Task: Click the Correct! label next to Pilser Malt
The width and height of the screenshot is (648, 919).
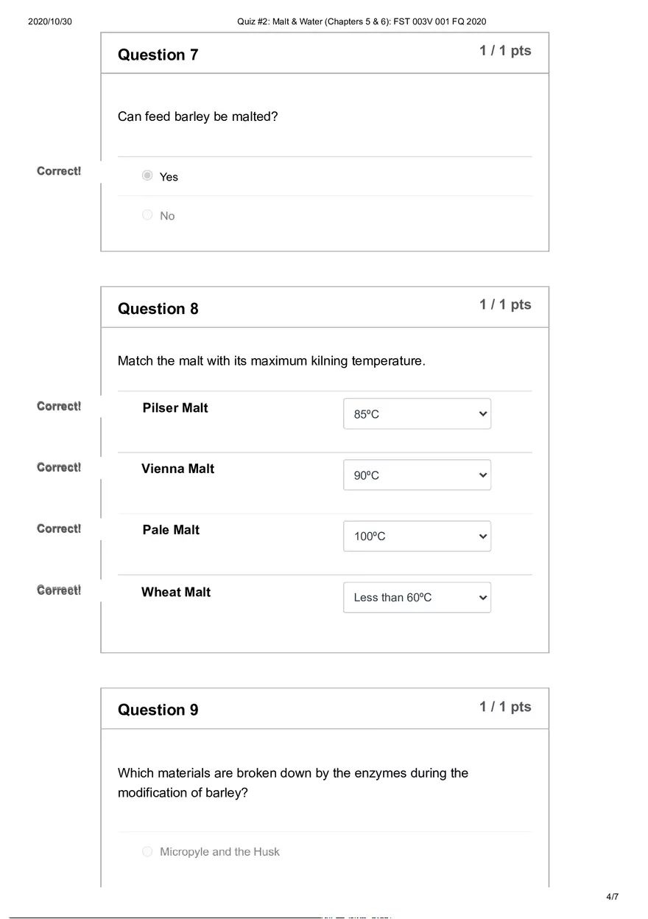Action: point(58,405)
